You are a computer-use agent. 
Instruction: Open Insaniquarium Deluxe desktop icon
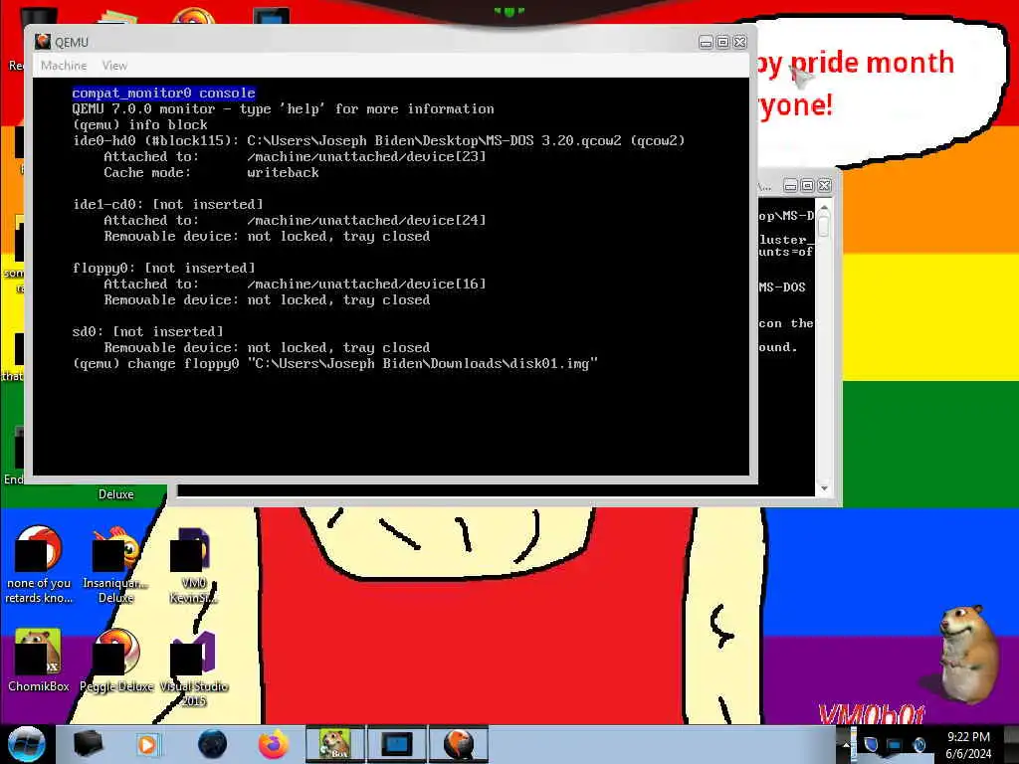pyautogui.click(x=115, y=565)
